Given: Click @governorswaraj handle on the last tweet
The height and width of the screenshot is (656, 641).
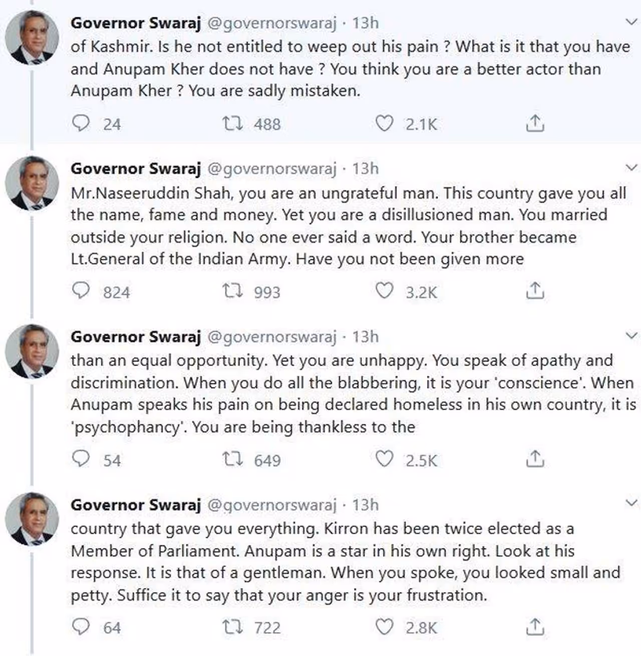Looking at the screenshot, I should [x=272, y=505].
